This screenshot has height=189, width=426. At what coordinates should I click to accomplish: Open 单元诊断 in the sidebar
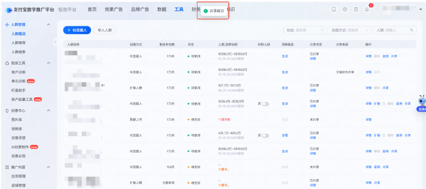(18, 81)
